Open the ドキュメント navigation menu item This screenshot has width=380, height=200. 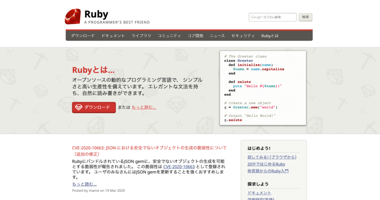tap(113, 36)
